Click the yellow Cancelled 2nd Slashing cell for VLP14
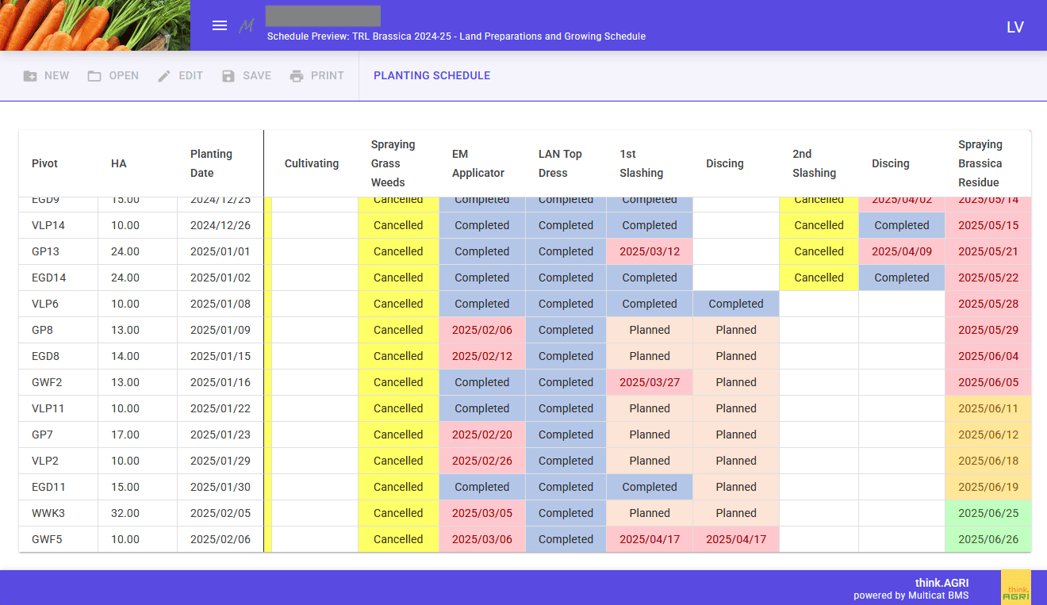The width and height of the screenshot is (1047, 605). (x=819, y=225)
